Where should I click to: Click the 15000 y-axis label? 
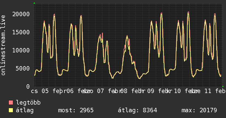point(21,32)
